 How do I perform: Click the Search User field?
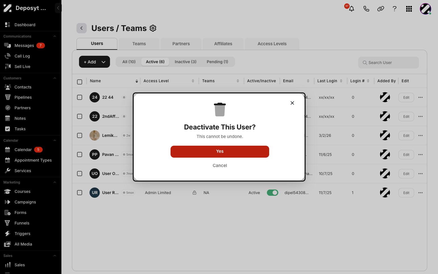pyautogui.click(x=388, y=63)
